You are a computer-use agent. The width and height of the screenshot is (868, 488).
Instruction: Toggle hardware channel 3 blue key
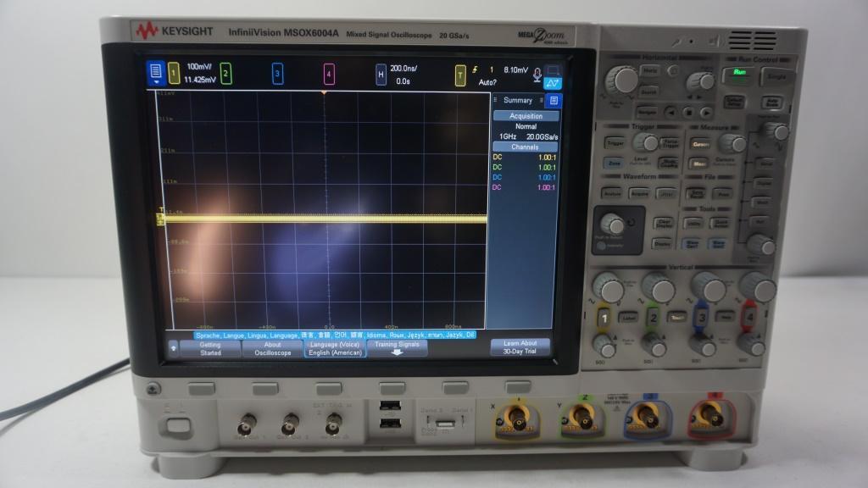[702, 317]
